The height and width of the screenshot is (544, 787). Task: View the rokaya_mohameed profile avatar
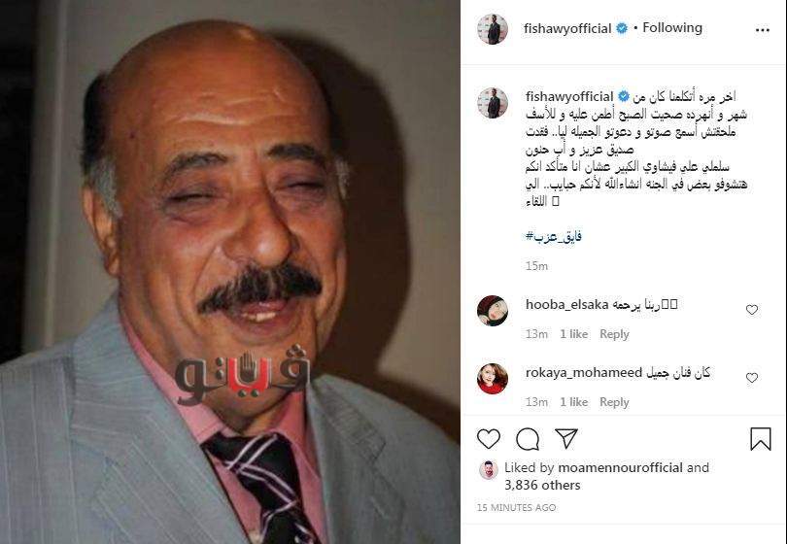click(x=493, y=379)
